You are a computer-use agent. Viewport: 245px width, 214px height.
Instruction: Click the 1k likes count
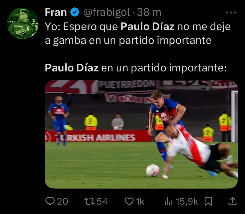pos(140,201)
